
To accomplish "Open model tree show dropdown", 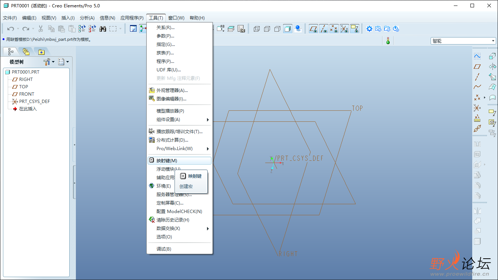I will pos(64,62).
